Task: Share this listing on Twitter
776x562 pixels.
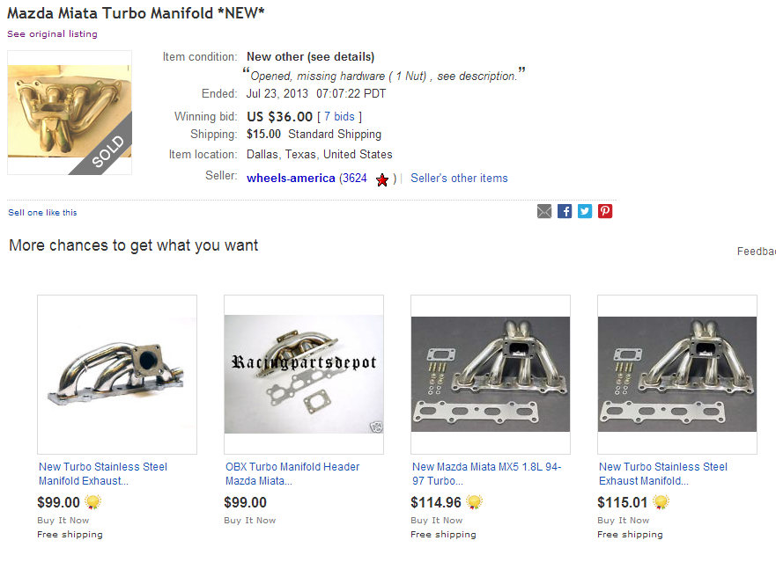Action: [585, 211]
